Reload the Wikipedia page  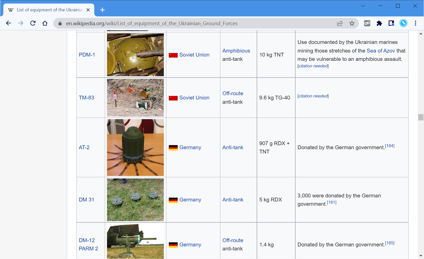click(x=33, y=23)
